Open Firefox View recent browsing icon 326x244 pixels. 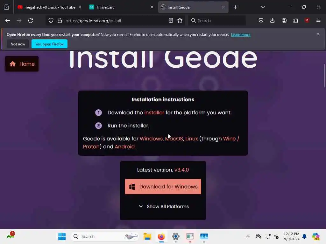click(6, 7)
